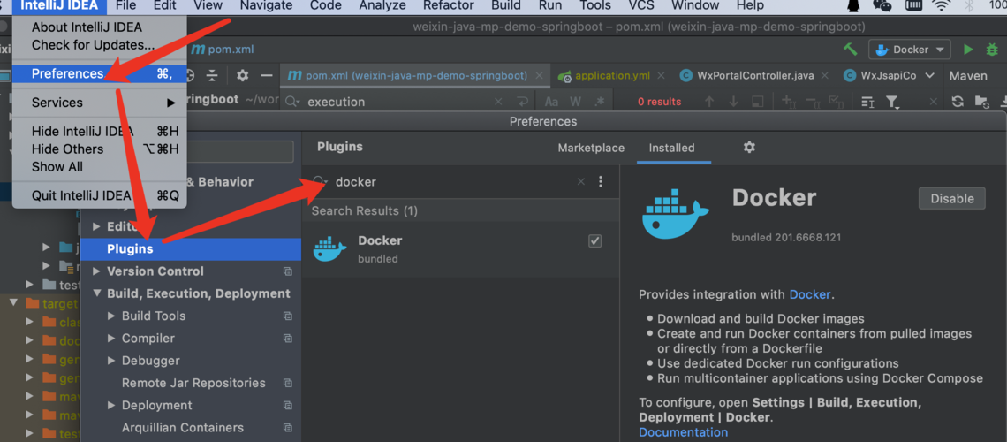Image resolution: width=1007 pixels, height=442 pixels.
Task: Select Arquillian Containers in the settings tree
Action: tap(182, 428)
